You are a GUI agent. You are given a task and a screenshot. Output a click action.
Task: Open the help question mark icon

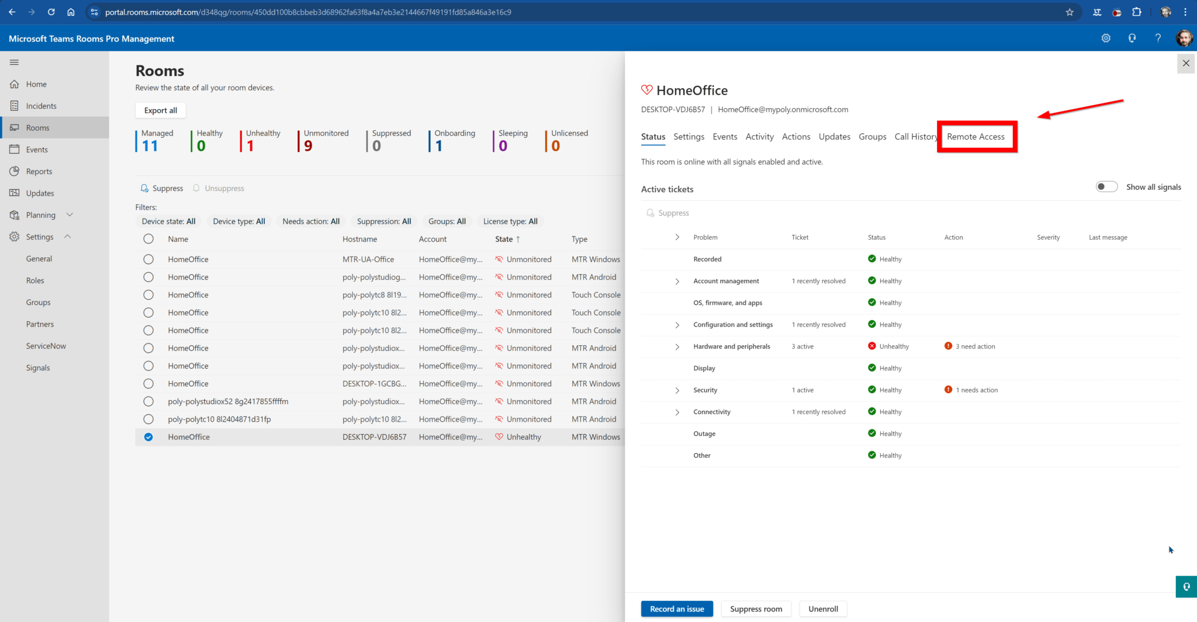pos(1158,38)
